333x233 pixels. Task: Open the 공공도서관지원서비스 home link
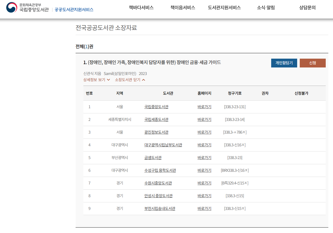(74, 10)
